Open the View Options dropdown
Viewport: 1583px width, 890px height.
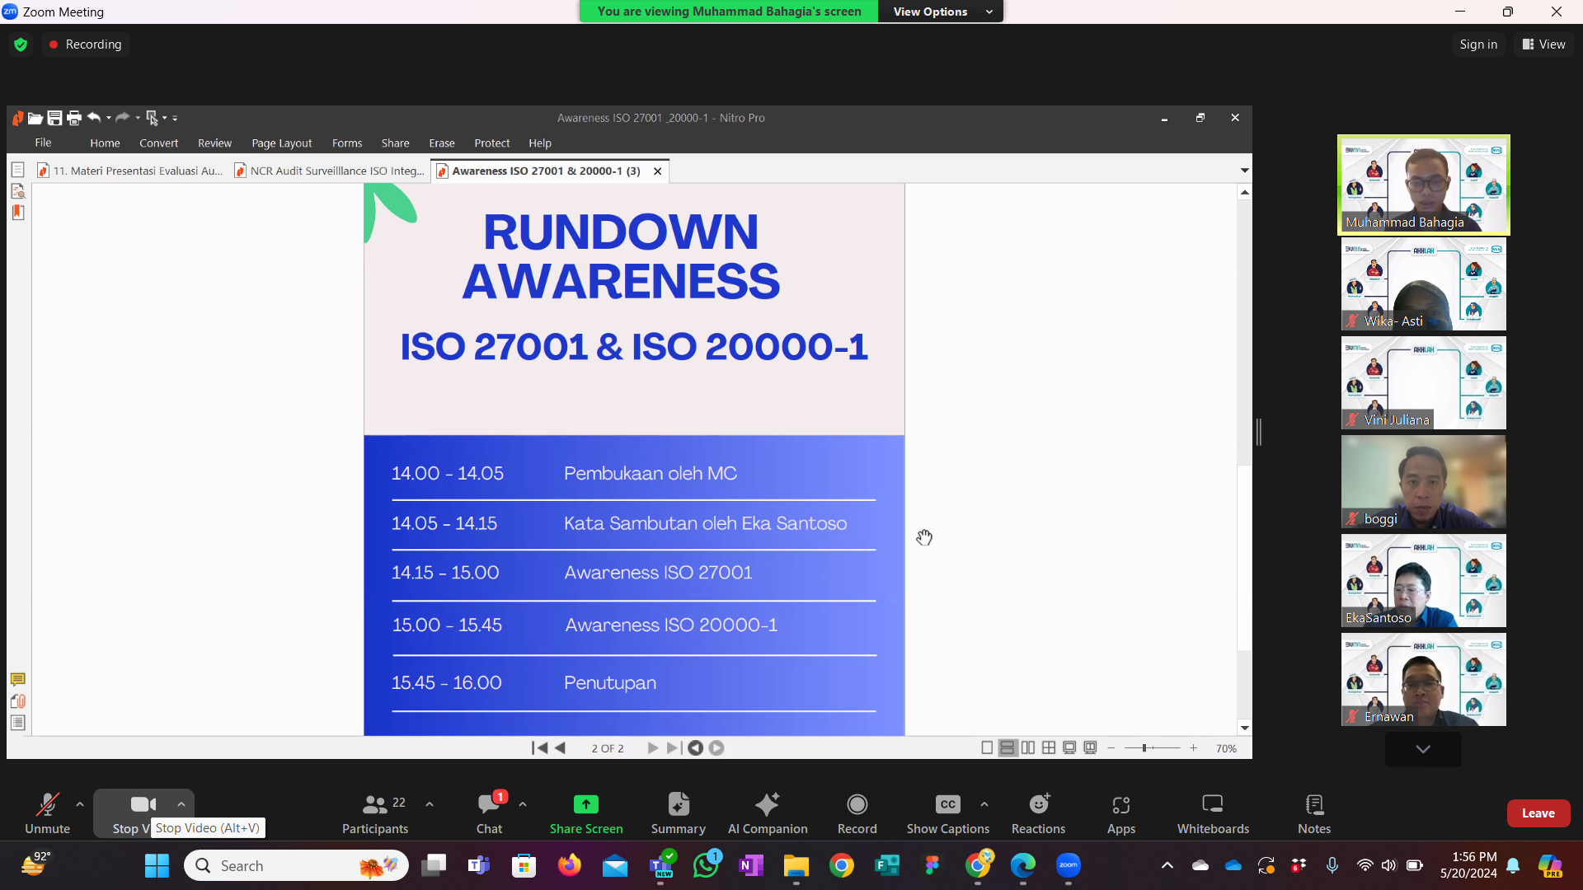[940, 11]
